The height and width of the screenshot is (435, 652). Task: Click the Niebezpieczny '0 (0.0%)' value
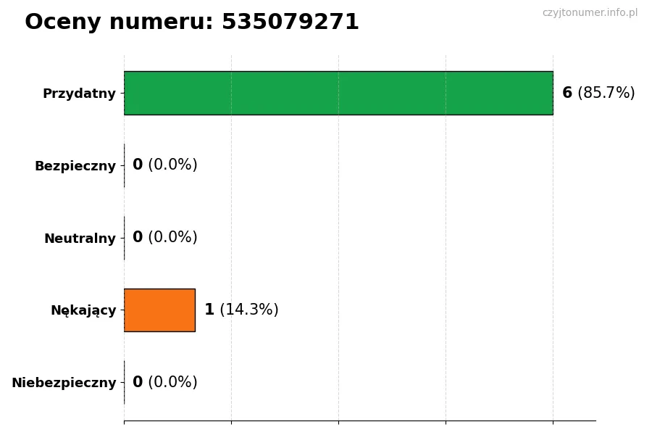164,383
